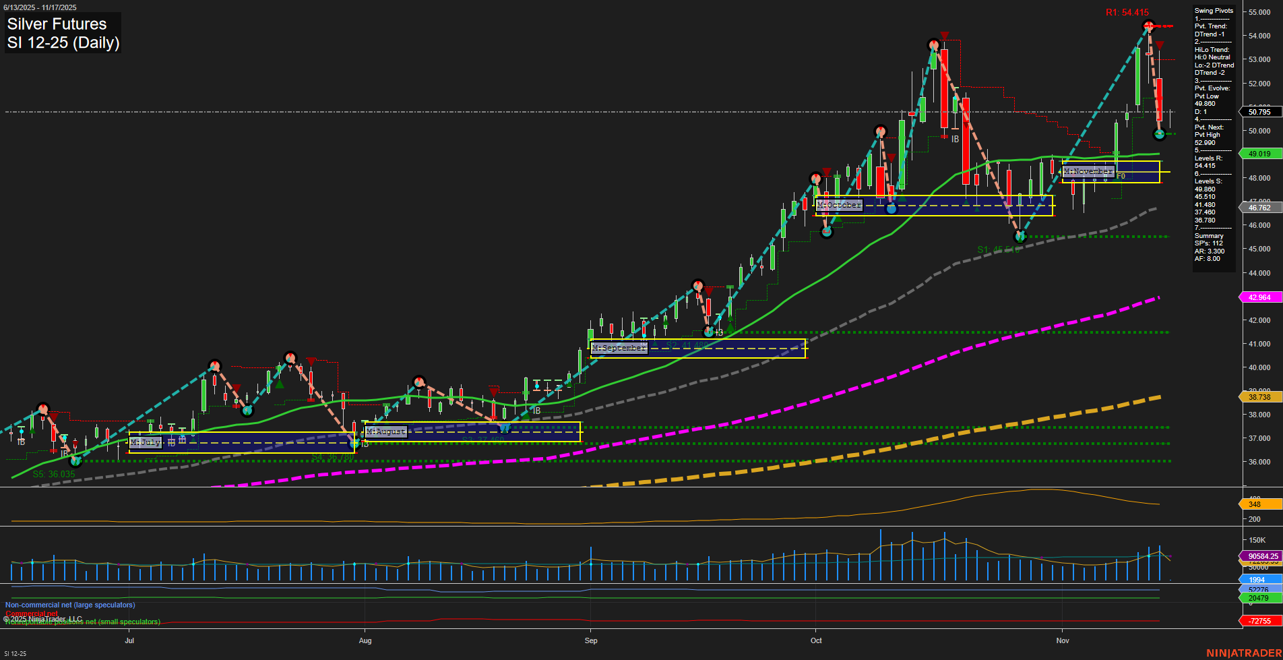Select the SI 12-25 tab at bottom left
The width and height of the screenshot is (1283, 660).
[15, 653]
